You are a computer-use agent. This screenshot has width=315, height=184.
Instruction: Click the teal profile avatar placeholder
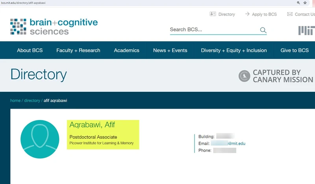39,139
